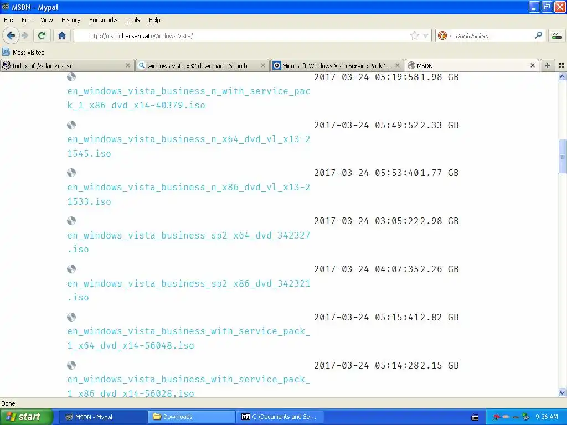Screen dimensions: 567x425
Task: Click the 27s toolbar addon button
Action: pyautogui.click(x=556, y=35)
